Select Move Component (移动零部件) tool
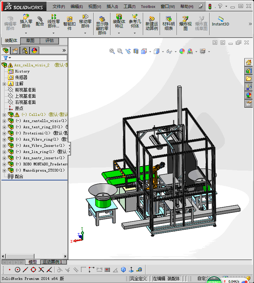This screenshot has width=254, height=283. (x=85, y=21)
